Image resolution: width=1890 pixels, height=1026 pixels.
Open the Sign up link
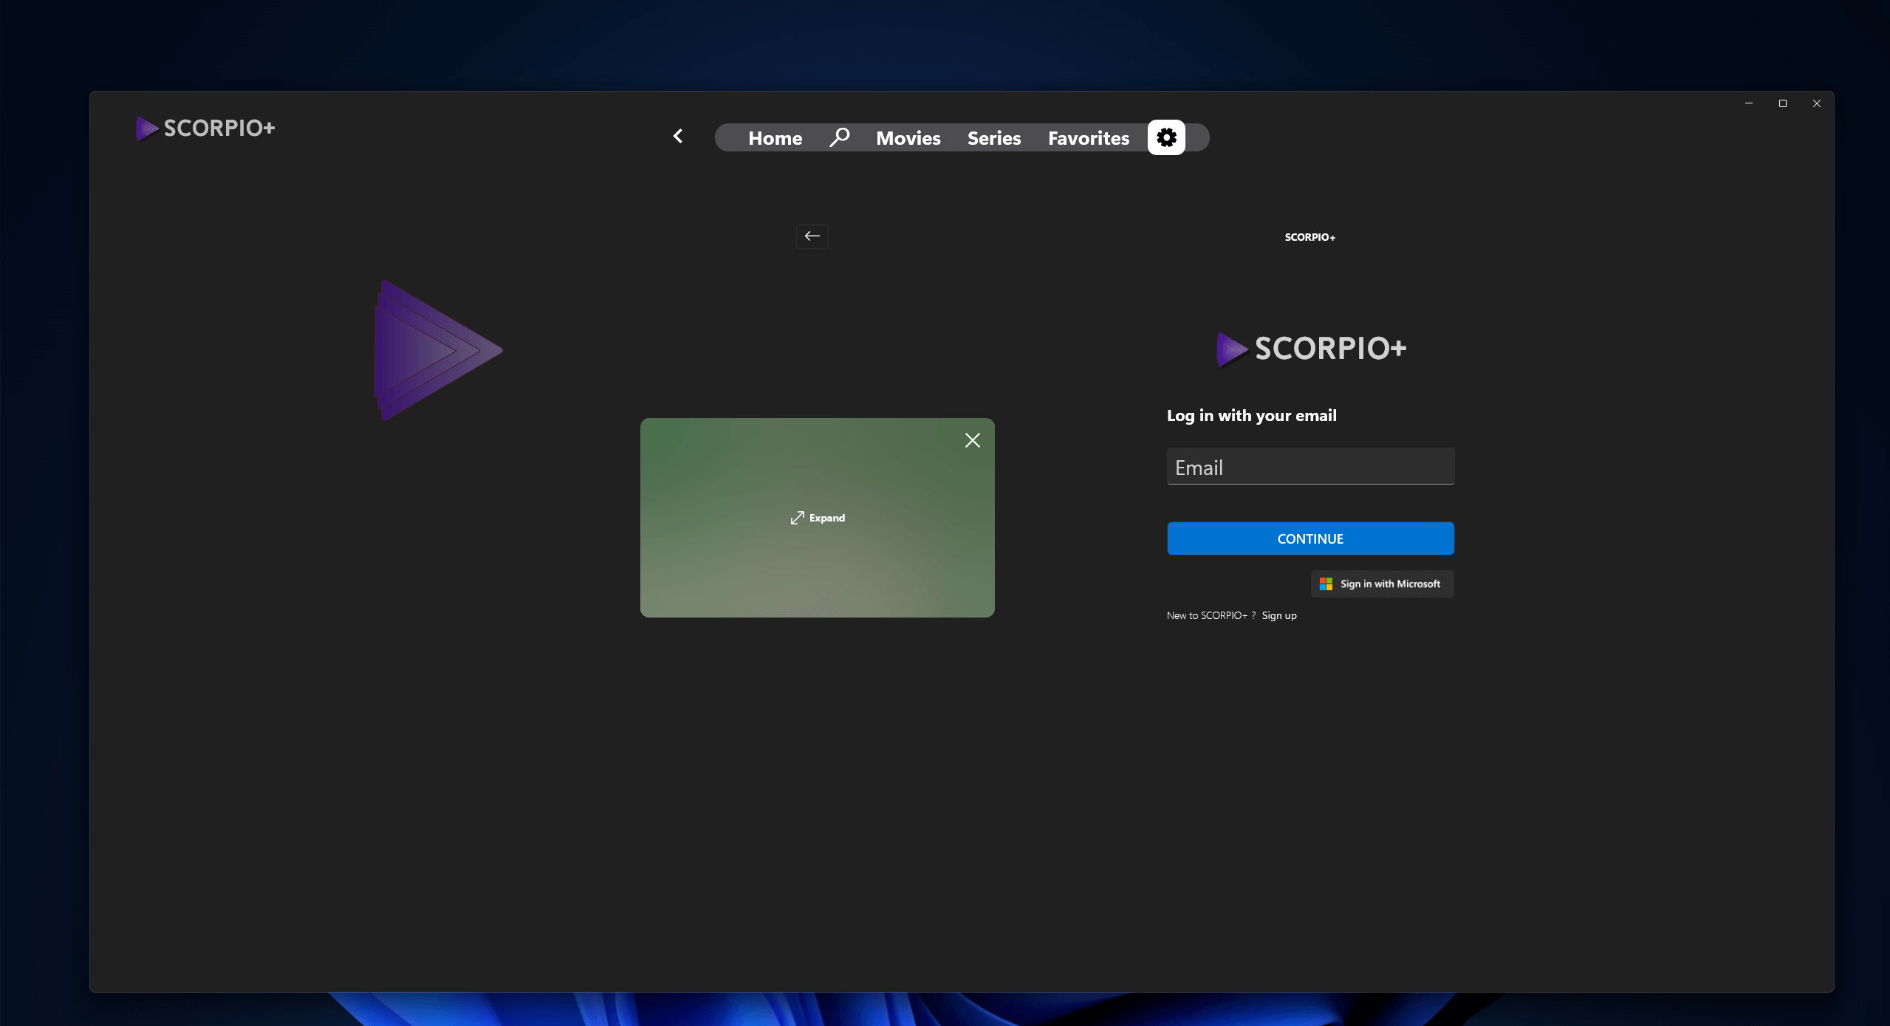click(1278, 615)
